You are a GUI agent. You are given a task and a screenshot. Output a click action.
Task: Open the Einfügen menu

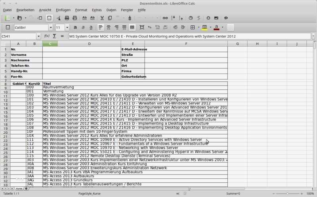click(63, 10)
